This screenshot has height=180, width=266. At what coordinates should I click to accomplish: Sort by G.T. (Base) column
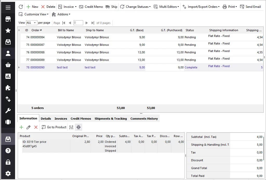click(x=137, y=30)
